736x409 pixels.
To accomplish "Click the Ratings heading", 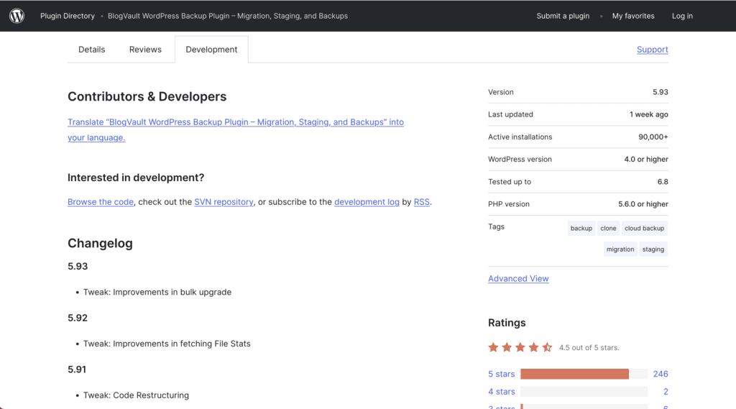I will point(507,323).
